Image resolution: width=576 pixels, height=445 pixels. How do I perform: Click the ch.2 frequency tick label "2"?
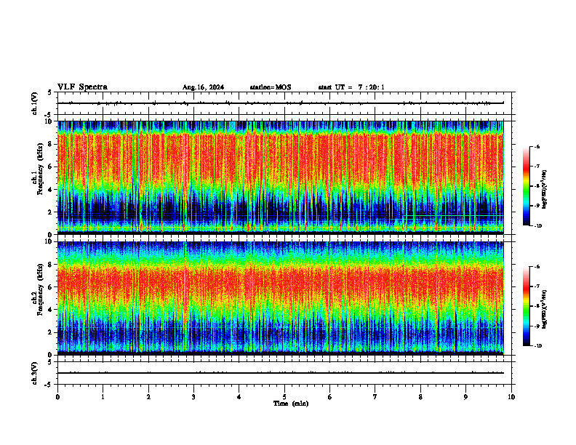pos(51,332)
